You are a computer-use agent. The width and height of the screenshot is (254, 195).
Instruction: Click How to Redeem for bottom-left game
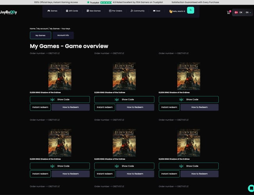[x=71, y=174]
